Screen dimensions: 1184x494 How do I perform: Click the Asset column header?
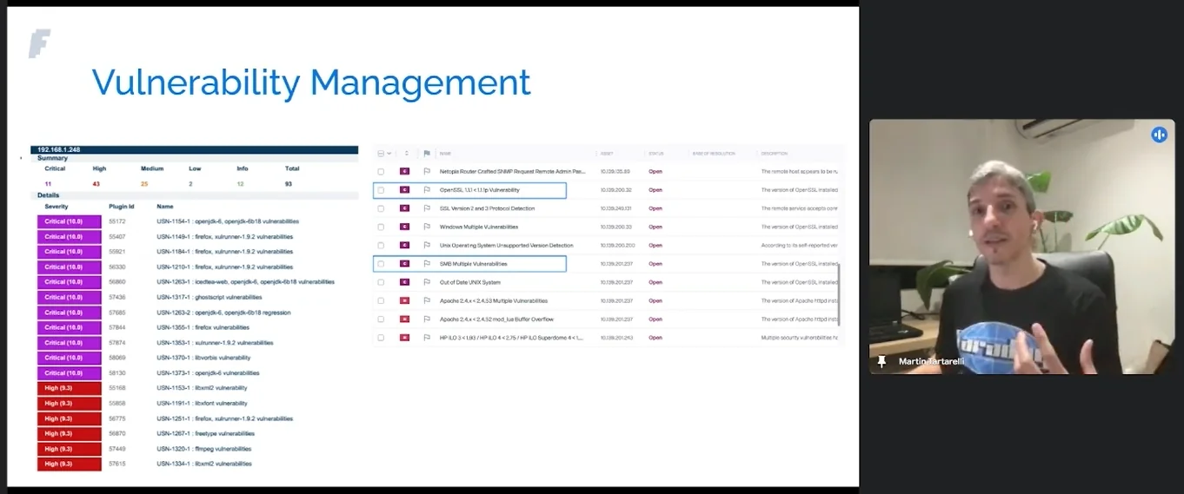(607, 154)
